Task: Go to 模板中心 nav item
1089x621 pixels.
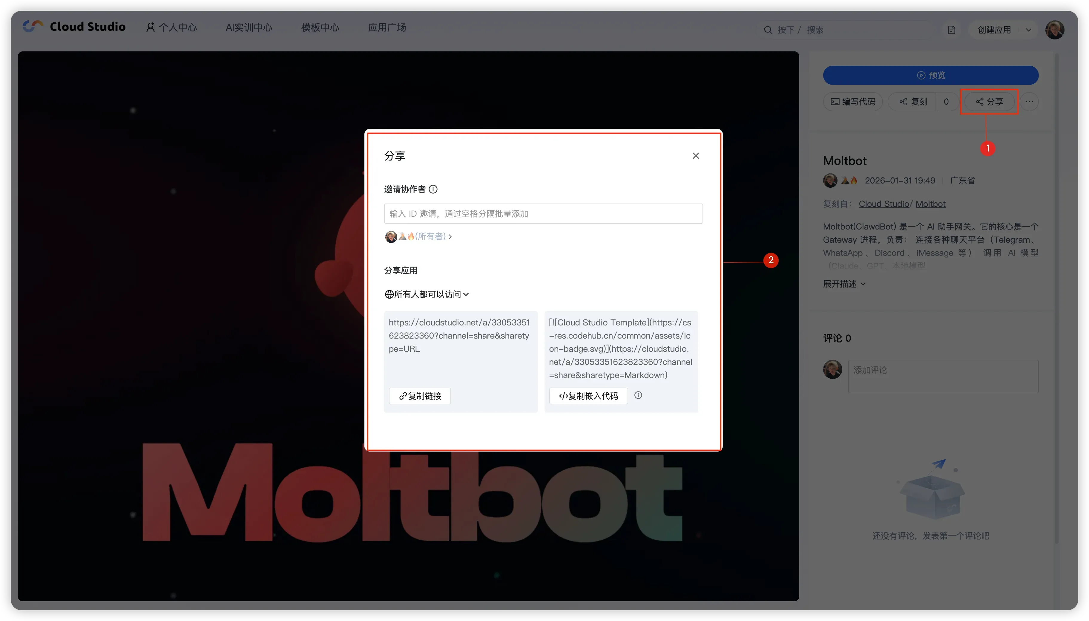Action: [320, 27]
